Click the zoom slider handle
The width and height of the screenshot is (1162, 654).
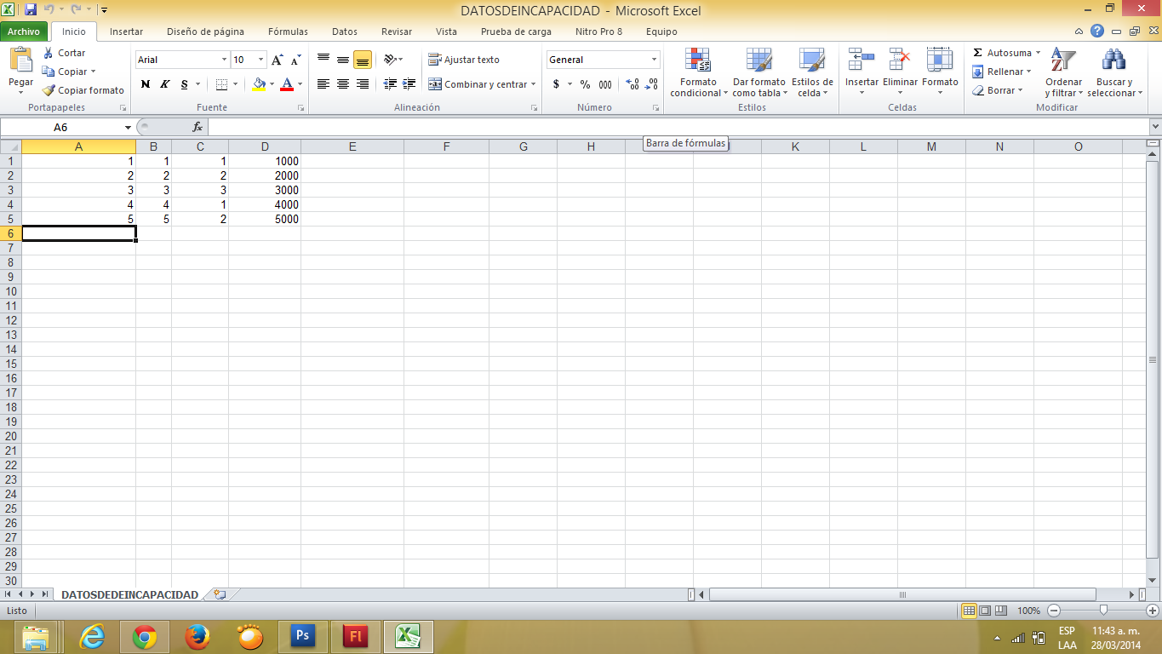pos(1103,611)
